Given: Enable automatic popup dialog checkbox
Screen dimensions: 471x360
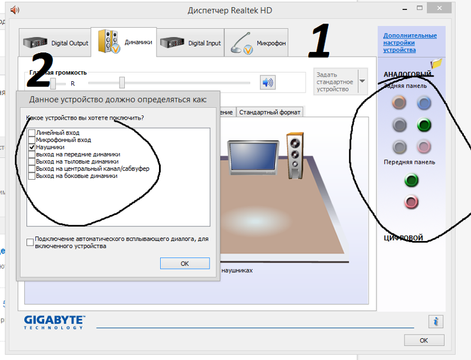Looking at the screenshot, I should click(30, 242).
